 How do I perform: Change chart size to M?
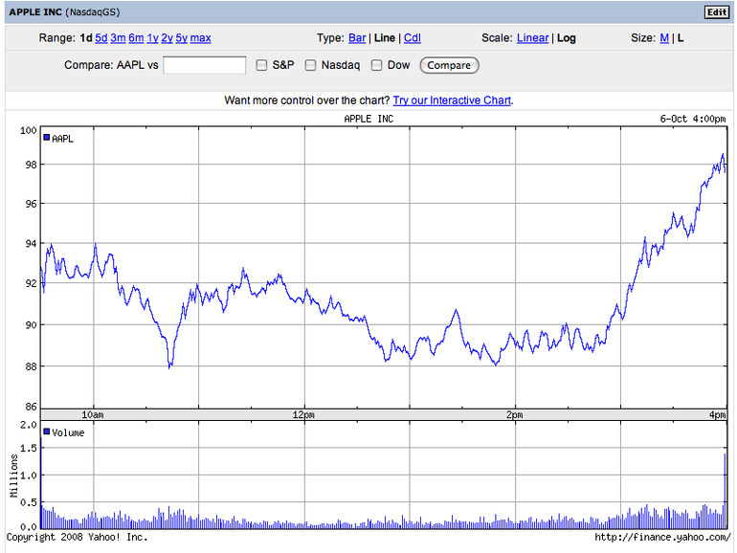tap(664, 38)
